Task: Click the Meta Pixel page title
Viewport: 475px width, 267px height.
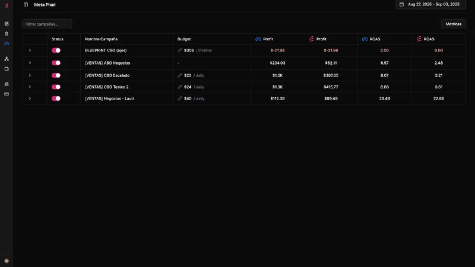Action: click(45, 5)
